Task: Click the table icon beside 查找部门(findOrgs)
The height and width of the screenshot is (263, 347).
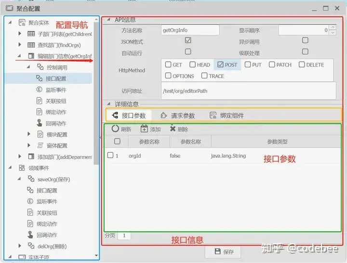Action: click(x=31, y=45)
